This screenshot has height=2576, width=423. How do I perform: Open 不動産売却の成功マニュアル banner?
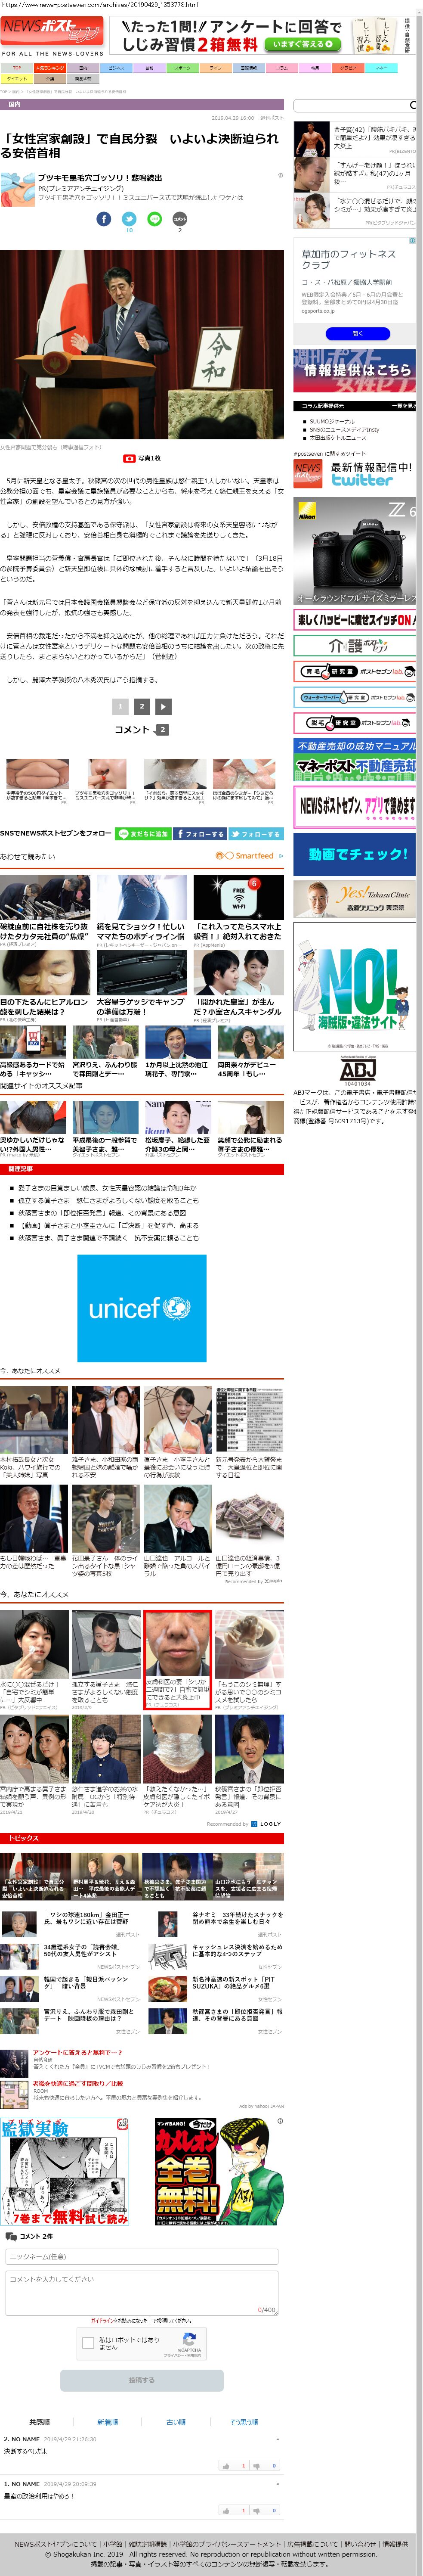pyautogui.click(x=354, y=760)
